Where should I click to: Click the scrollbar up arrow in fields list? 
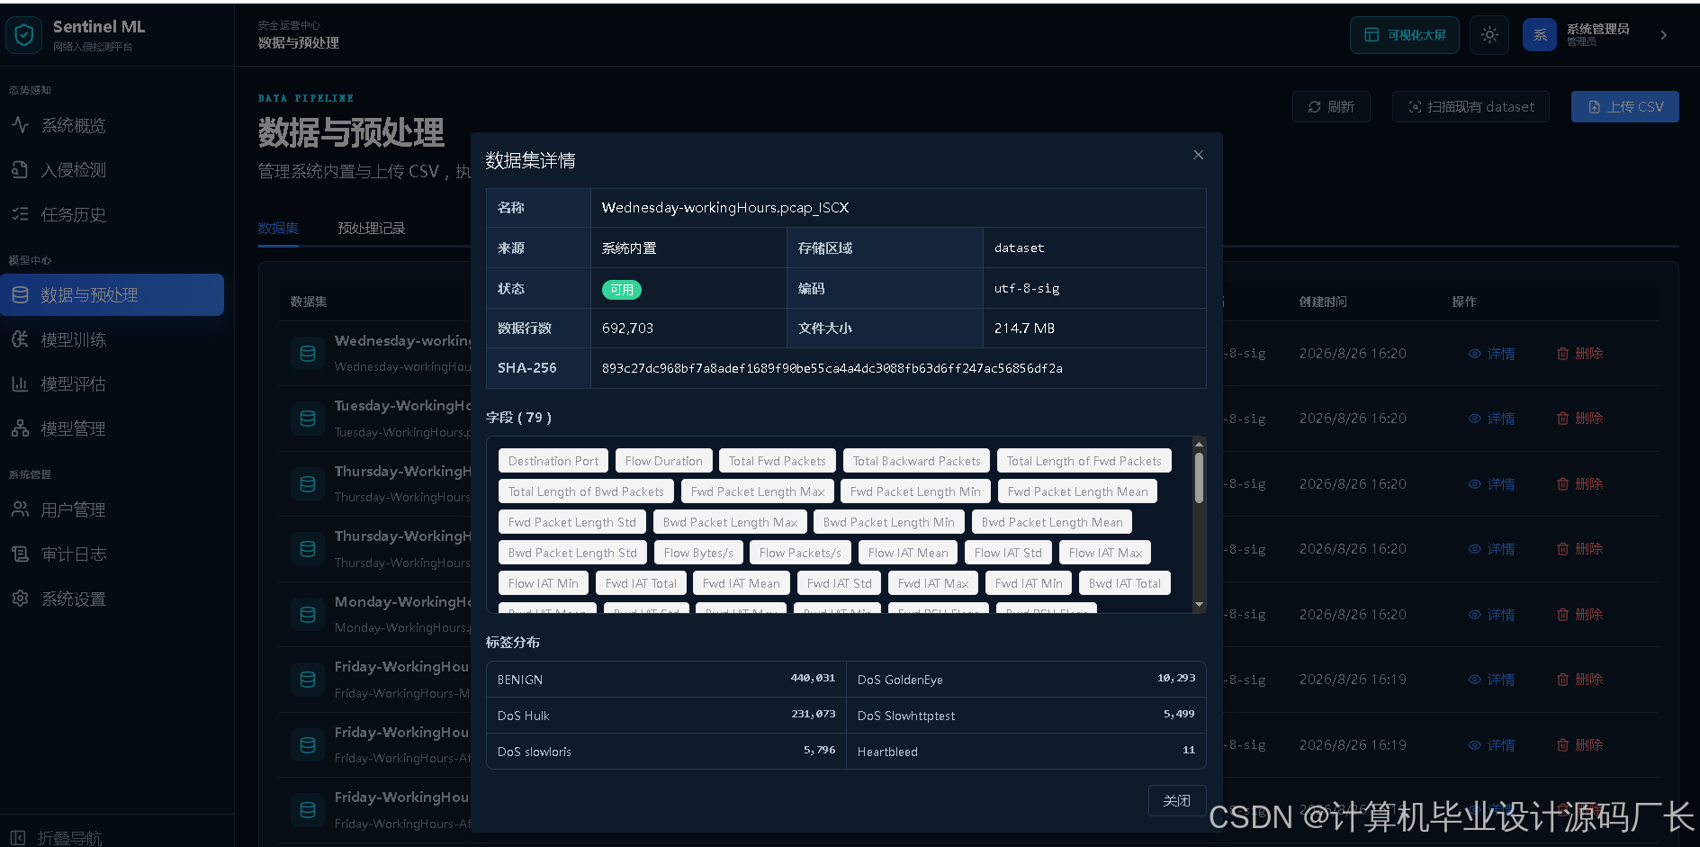1199,444
